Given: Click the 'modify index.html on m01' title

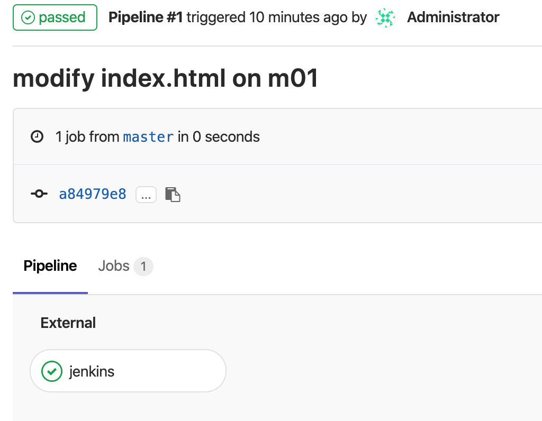Looking at the screenshot, I should (x=166, y=78).
